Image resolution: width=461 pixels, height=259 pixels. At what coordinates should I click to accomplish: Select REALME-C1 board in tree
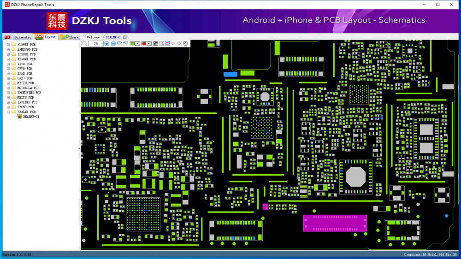pyautogui.click(x=31, y=117)
